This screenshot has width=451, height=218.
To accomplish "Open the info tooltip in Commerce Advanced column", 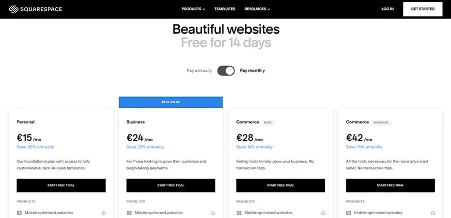I will [433, 213].
